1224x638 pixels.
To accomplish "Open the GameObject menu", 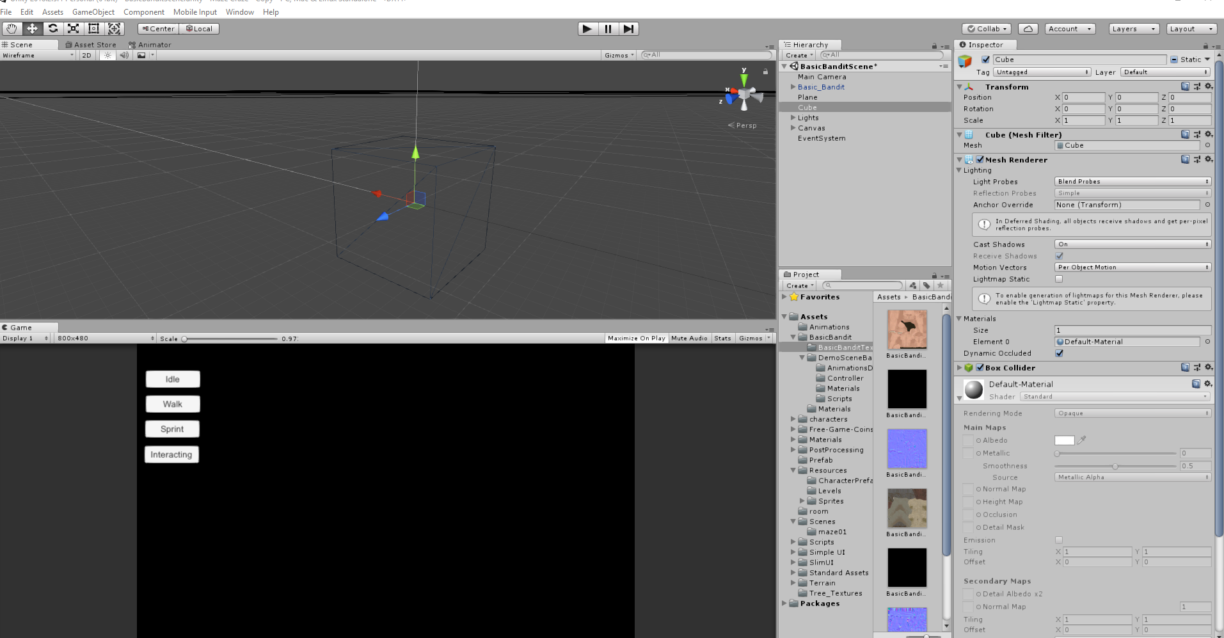I will pyautogui.click(x=93, y=12).
